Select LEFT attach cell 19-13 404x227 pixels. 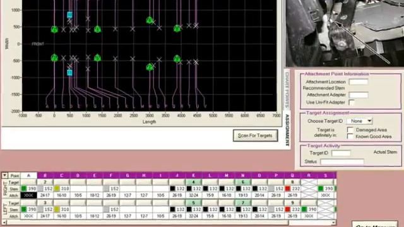click(242, 216)
